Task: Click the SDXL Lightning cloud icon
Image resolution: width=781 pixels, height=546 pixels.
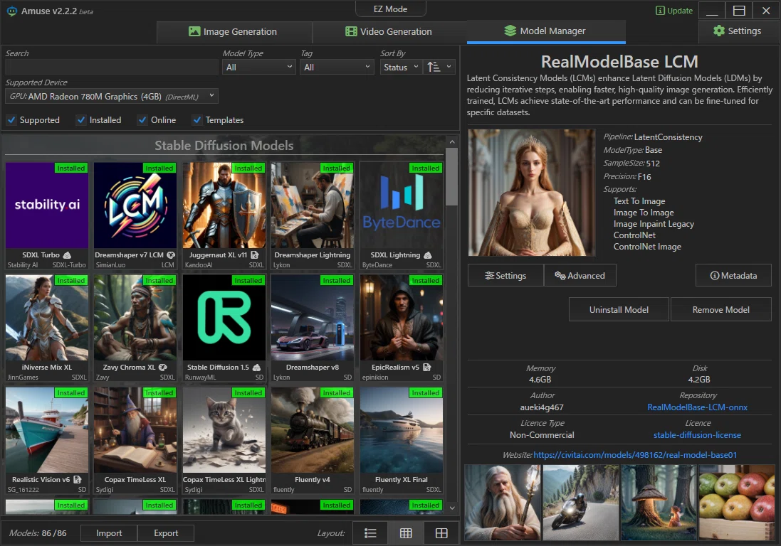Action: pyautogui.click(x=428, y=255)
